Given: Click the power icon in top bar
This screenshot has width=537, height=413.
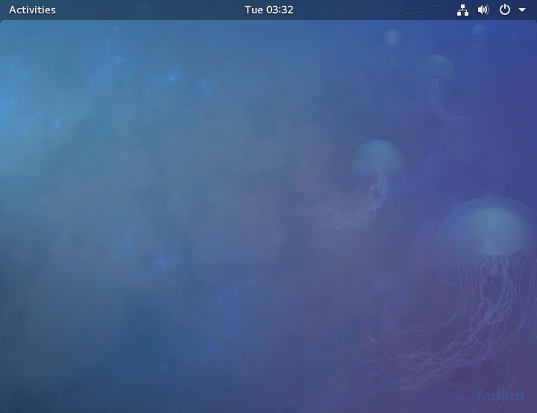Looking at the screenshot, I should [x=504, y=10].
